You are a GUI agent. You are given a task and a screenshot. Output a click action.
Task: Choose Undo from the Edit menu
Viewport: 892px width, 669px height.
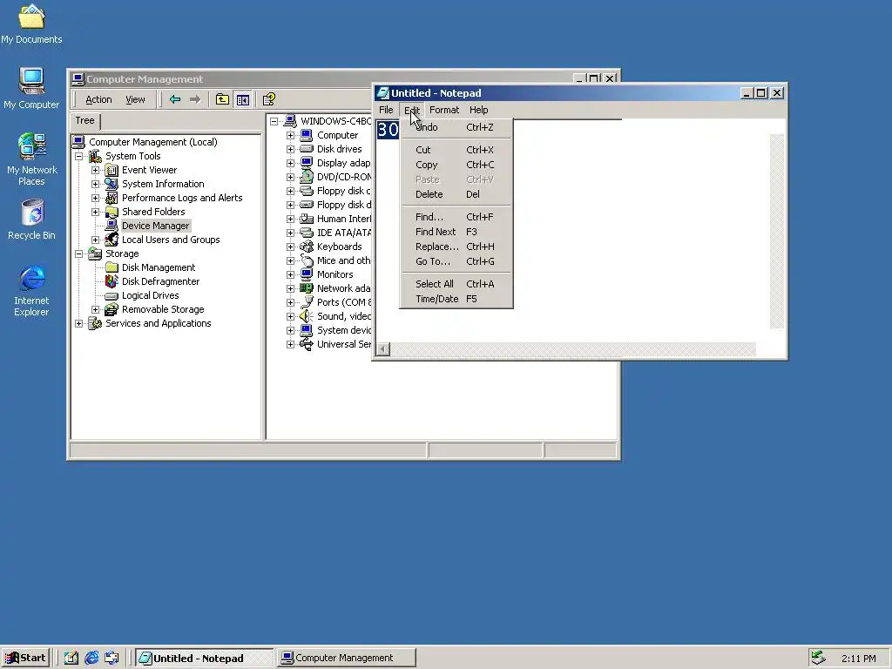[x=456, y=127]
